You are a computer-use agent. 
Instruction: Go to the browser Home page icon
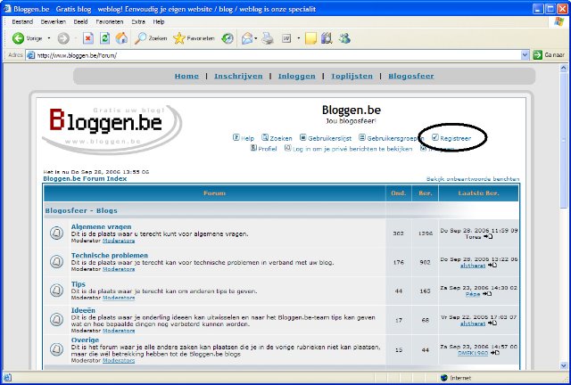pos(120,38)
